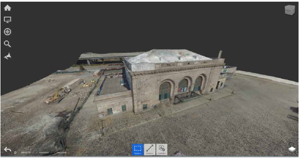Open the megaphone feedback icon
299x160 pixels.
7,56
